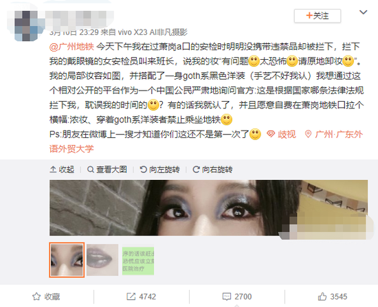
Task: Like the post with thumbs-up 3545
Action: tap(333, 297)
